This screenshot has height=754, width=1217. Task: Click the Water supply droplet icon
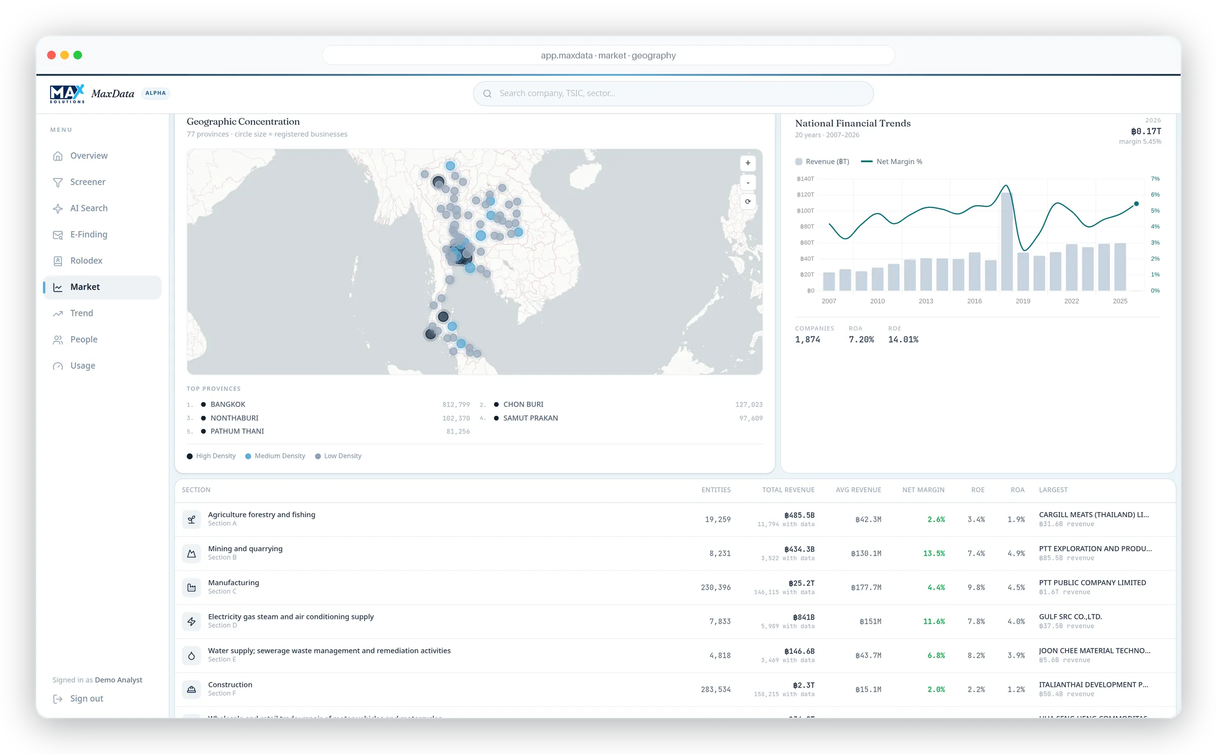tap(191, 655)
